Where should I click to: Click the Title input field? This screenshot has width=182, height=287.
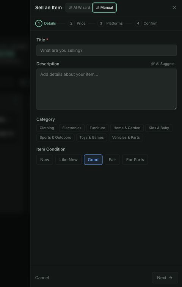tap(107, 50)
